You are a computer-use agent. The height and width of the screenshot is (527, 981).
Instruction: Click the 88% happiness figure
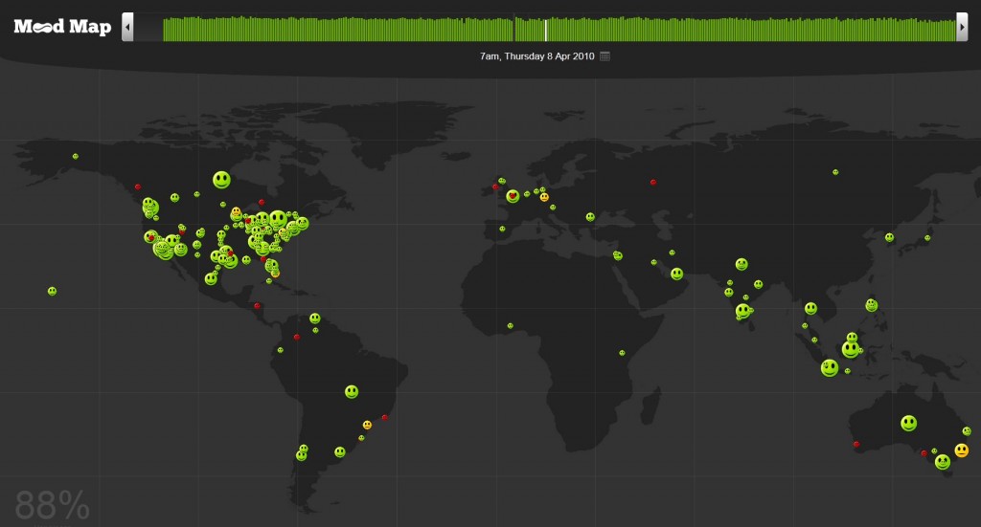click(52, 505)
